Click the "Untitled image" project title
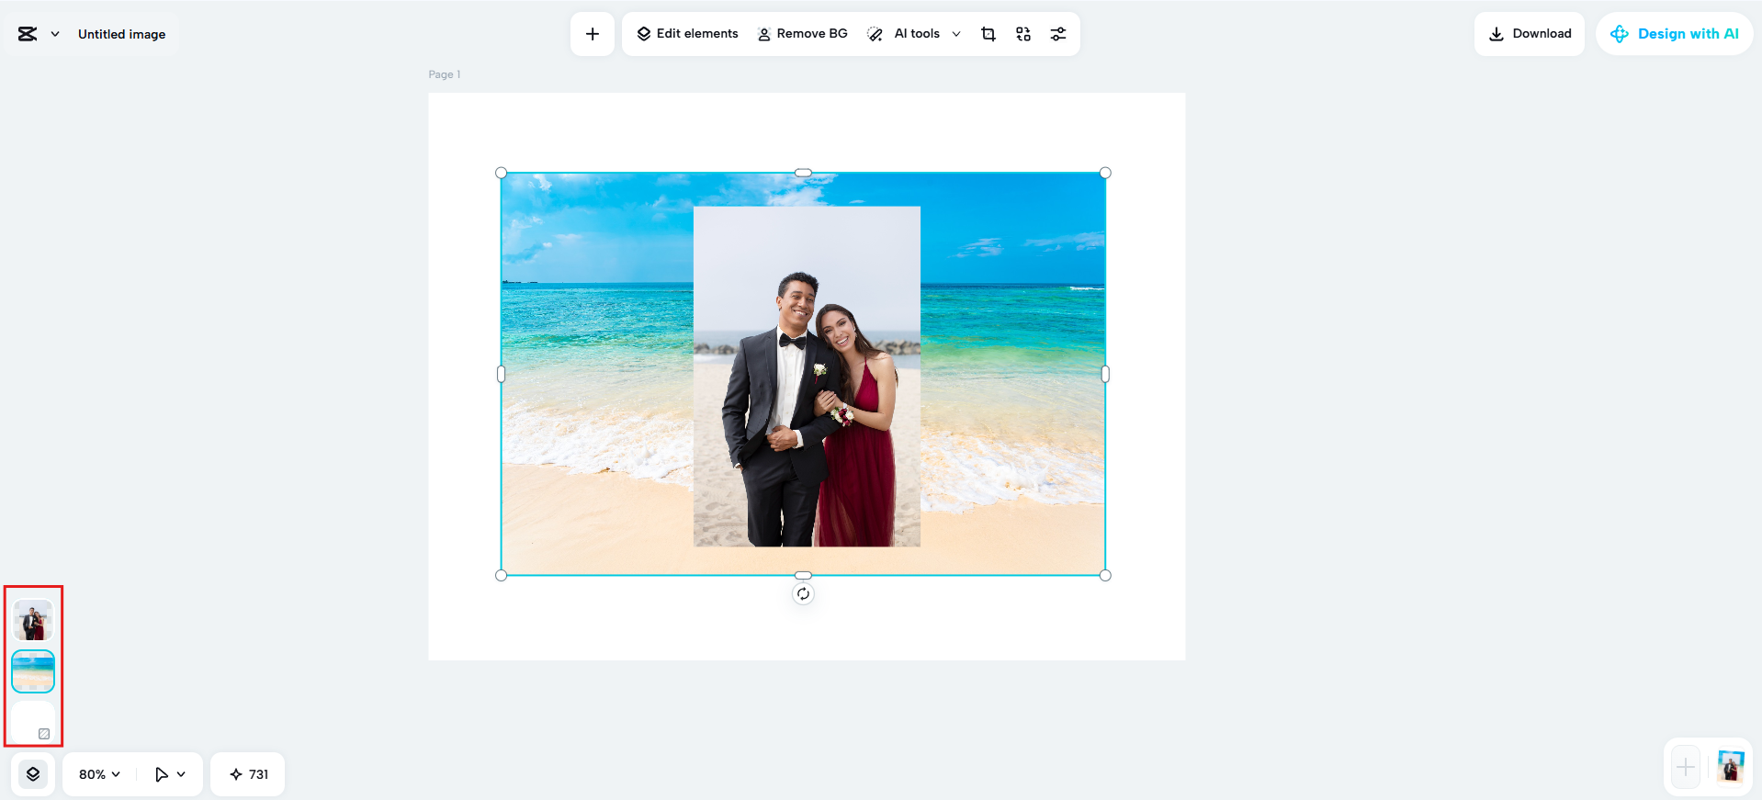 122,34
